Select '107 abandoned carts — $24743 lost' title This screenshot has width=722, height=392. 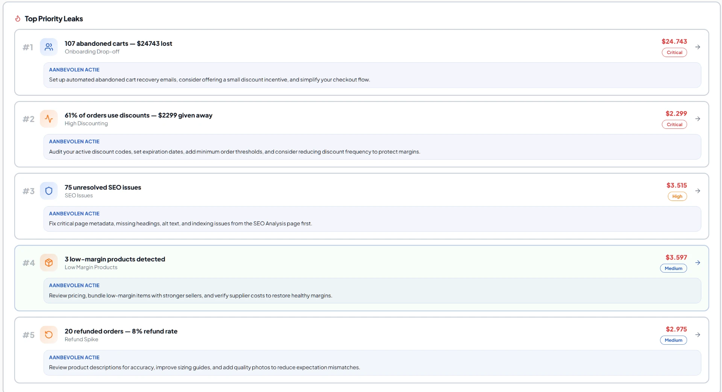click(x=118, y=44)
